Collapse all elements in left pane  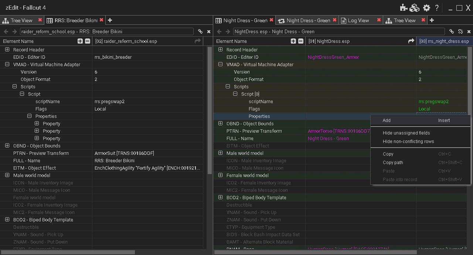click(88, 41)
